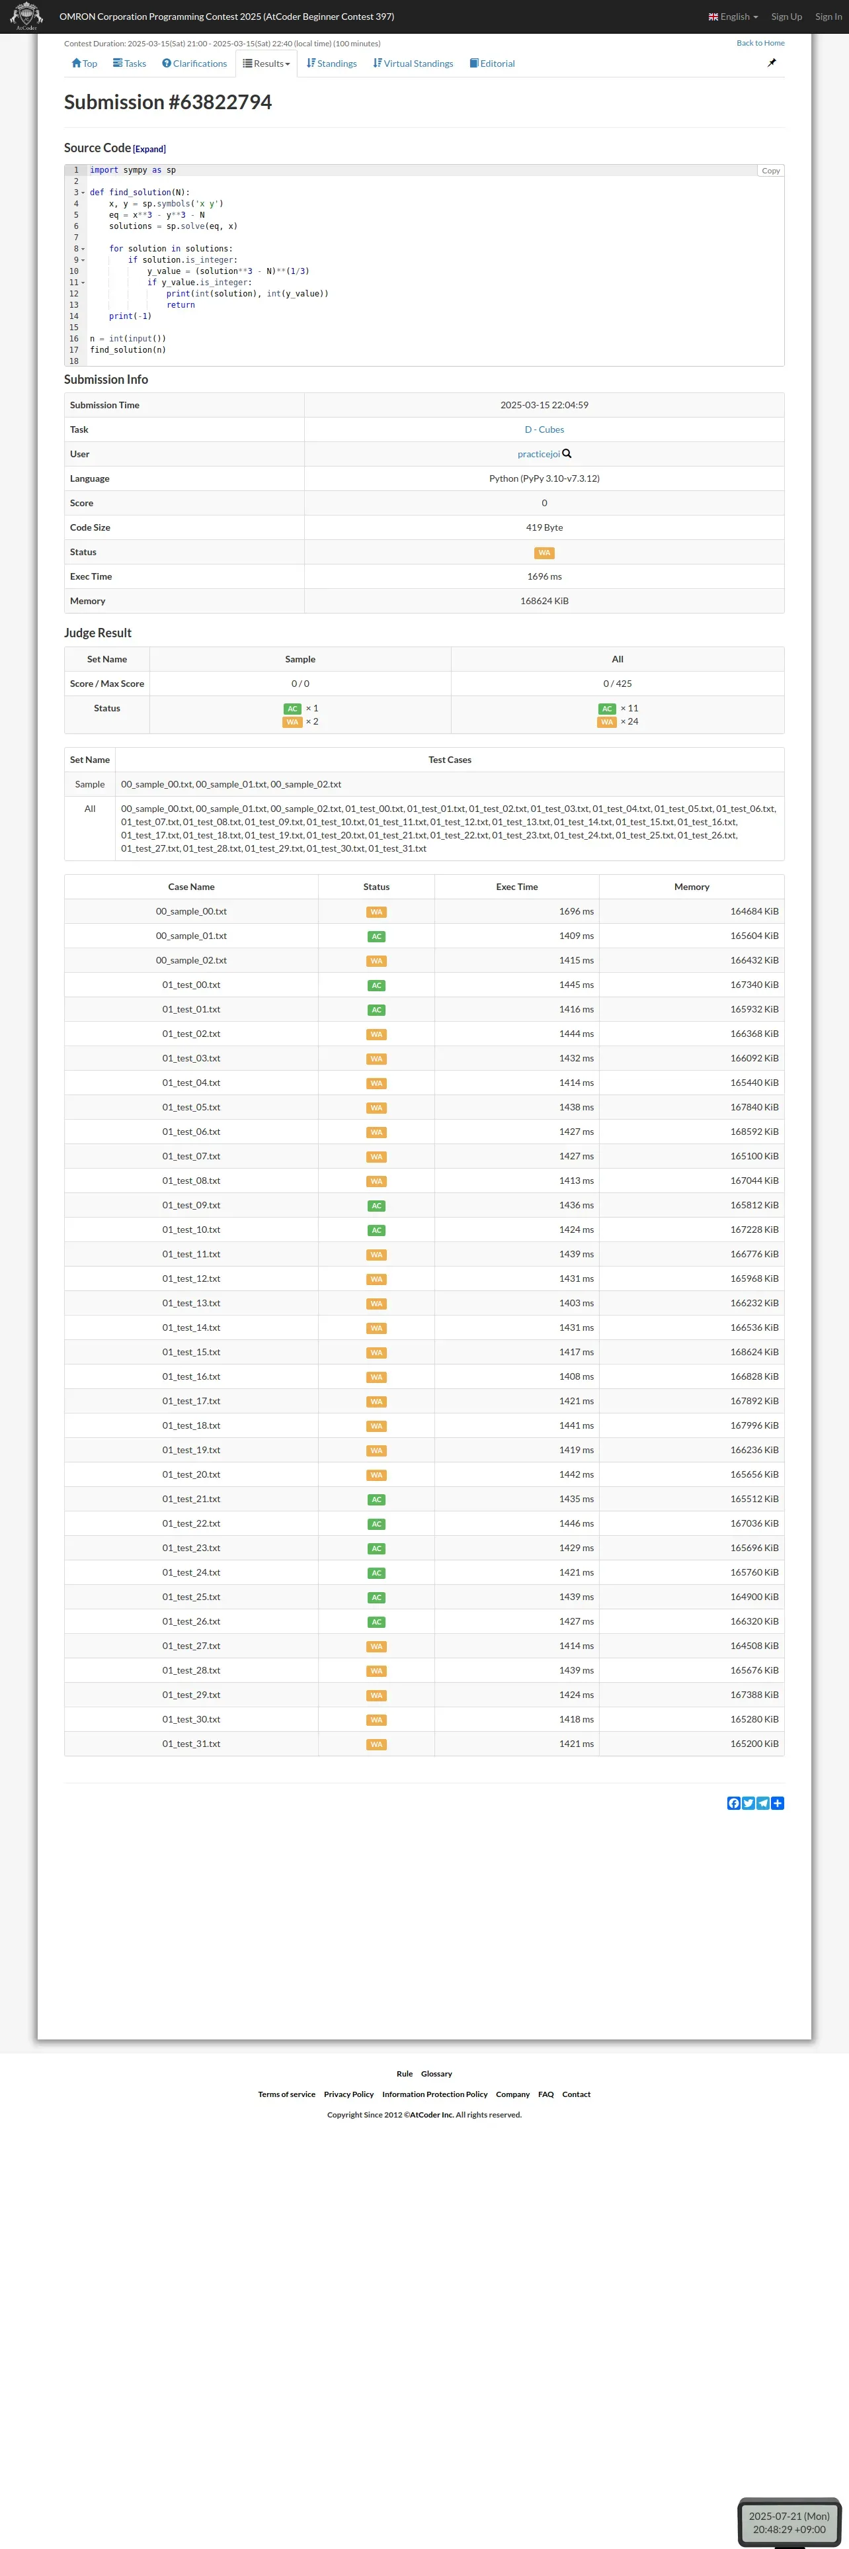Open the Company footer link
The height and width of the screenshot is (2549, 849).
513,2094
